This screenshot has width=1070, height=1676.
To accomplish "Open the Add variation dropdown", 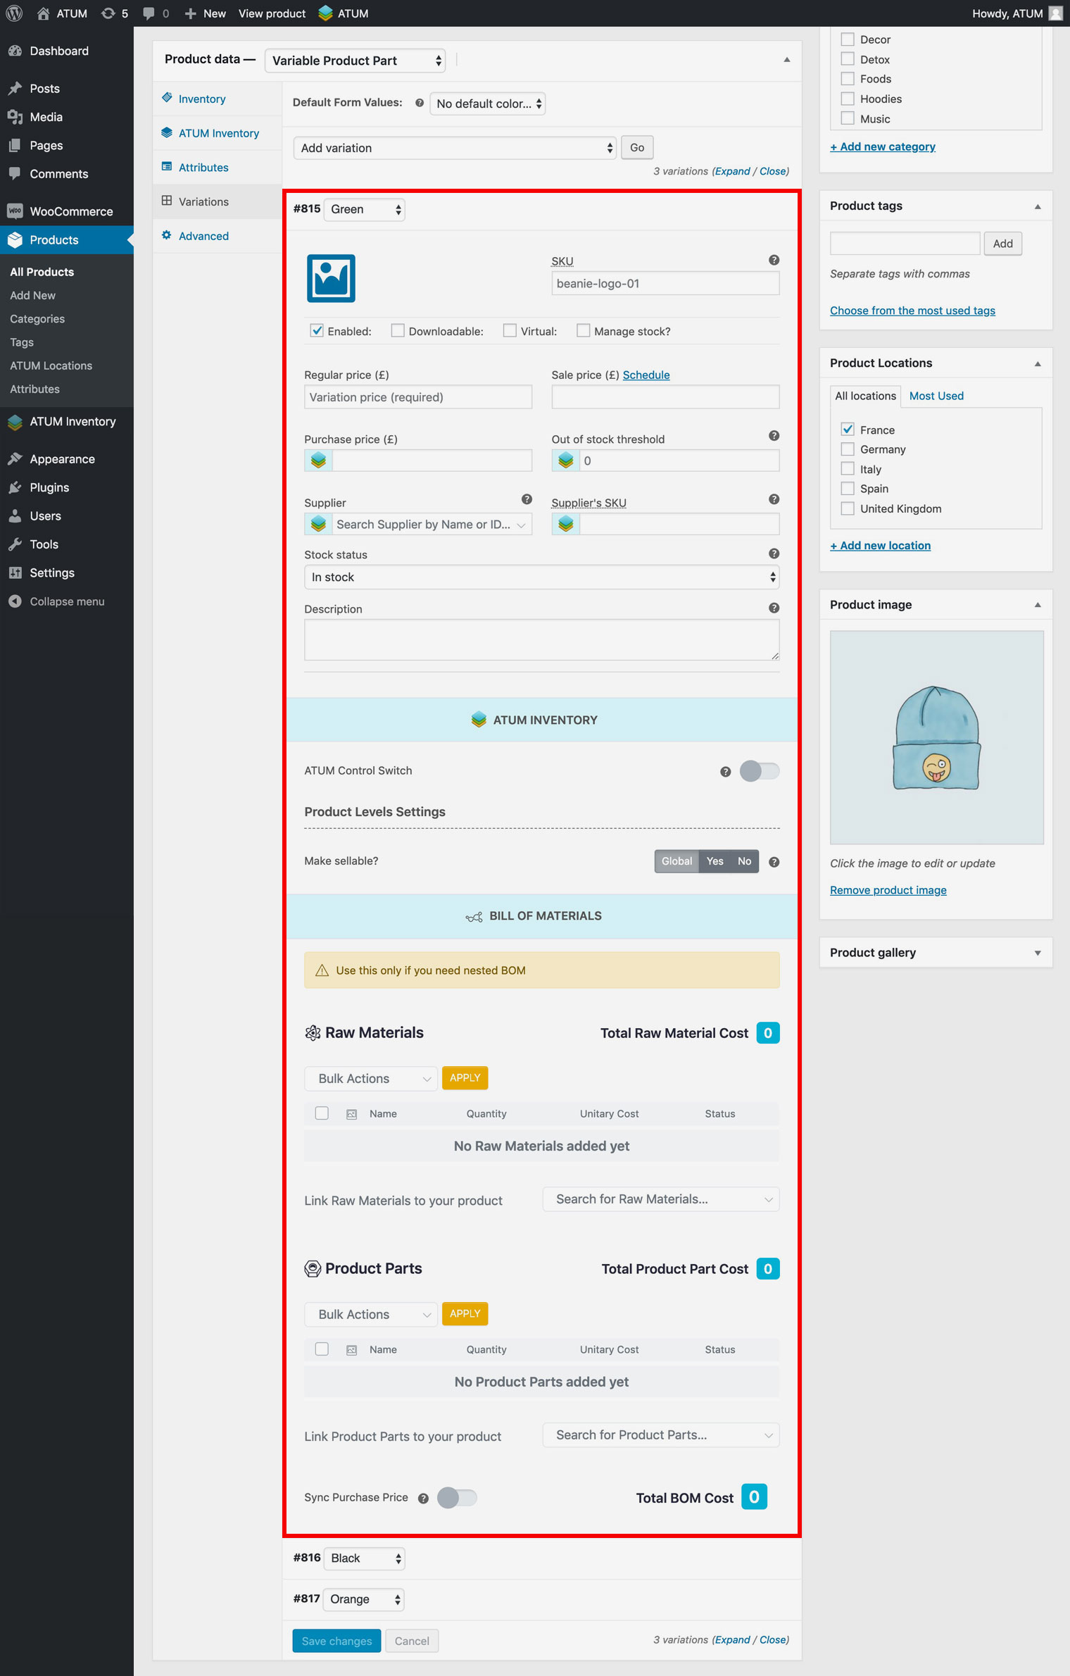I will [x=455, y=148].
